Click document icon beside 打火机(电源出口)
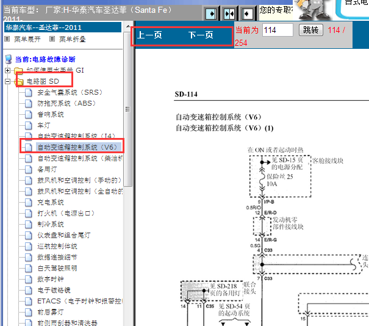The image size is (369, 326). pyautogui.click(x=29, y=214)
